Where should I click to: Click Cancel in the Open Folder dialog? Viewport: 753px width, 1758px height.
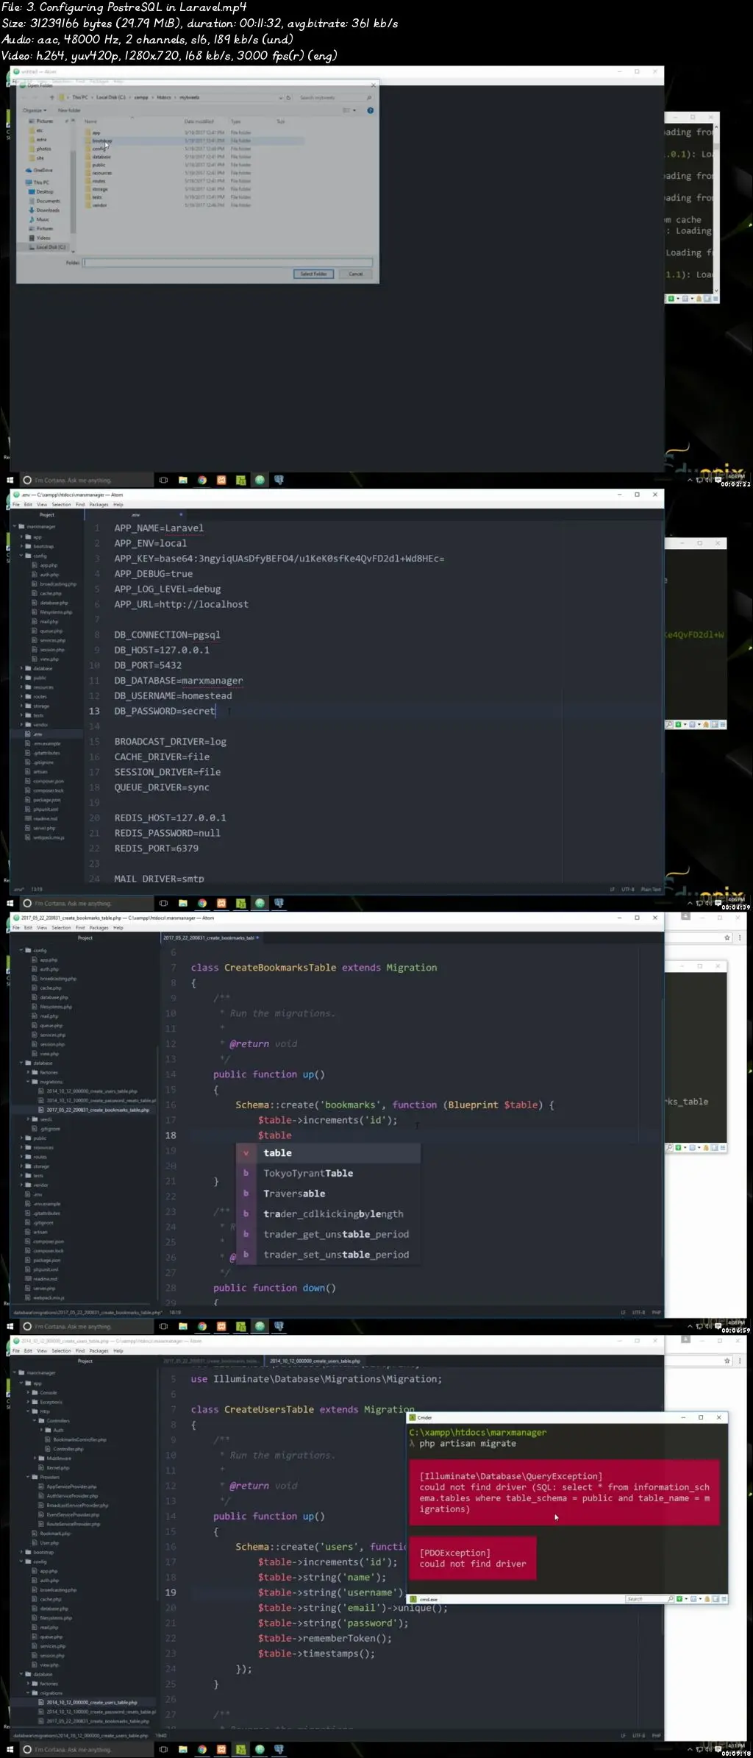pyautogui.click(x=356, y=274)
